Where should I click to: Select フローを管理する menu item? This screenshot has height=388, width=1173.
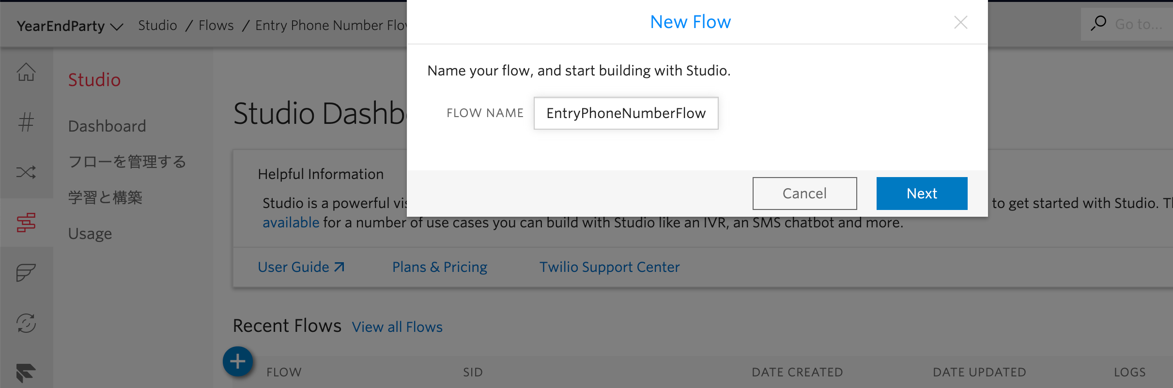[x=127, y=162]
